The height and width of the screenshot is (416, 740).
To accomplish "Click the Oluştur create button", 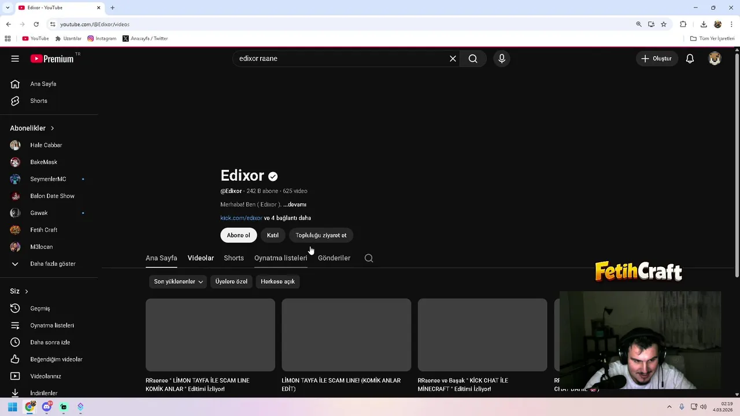I will (656, 58).
